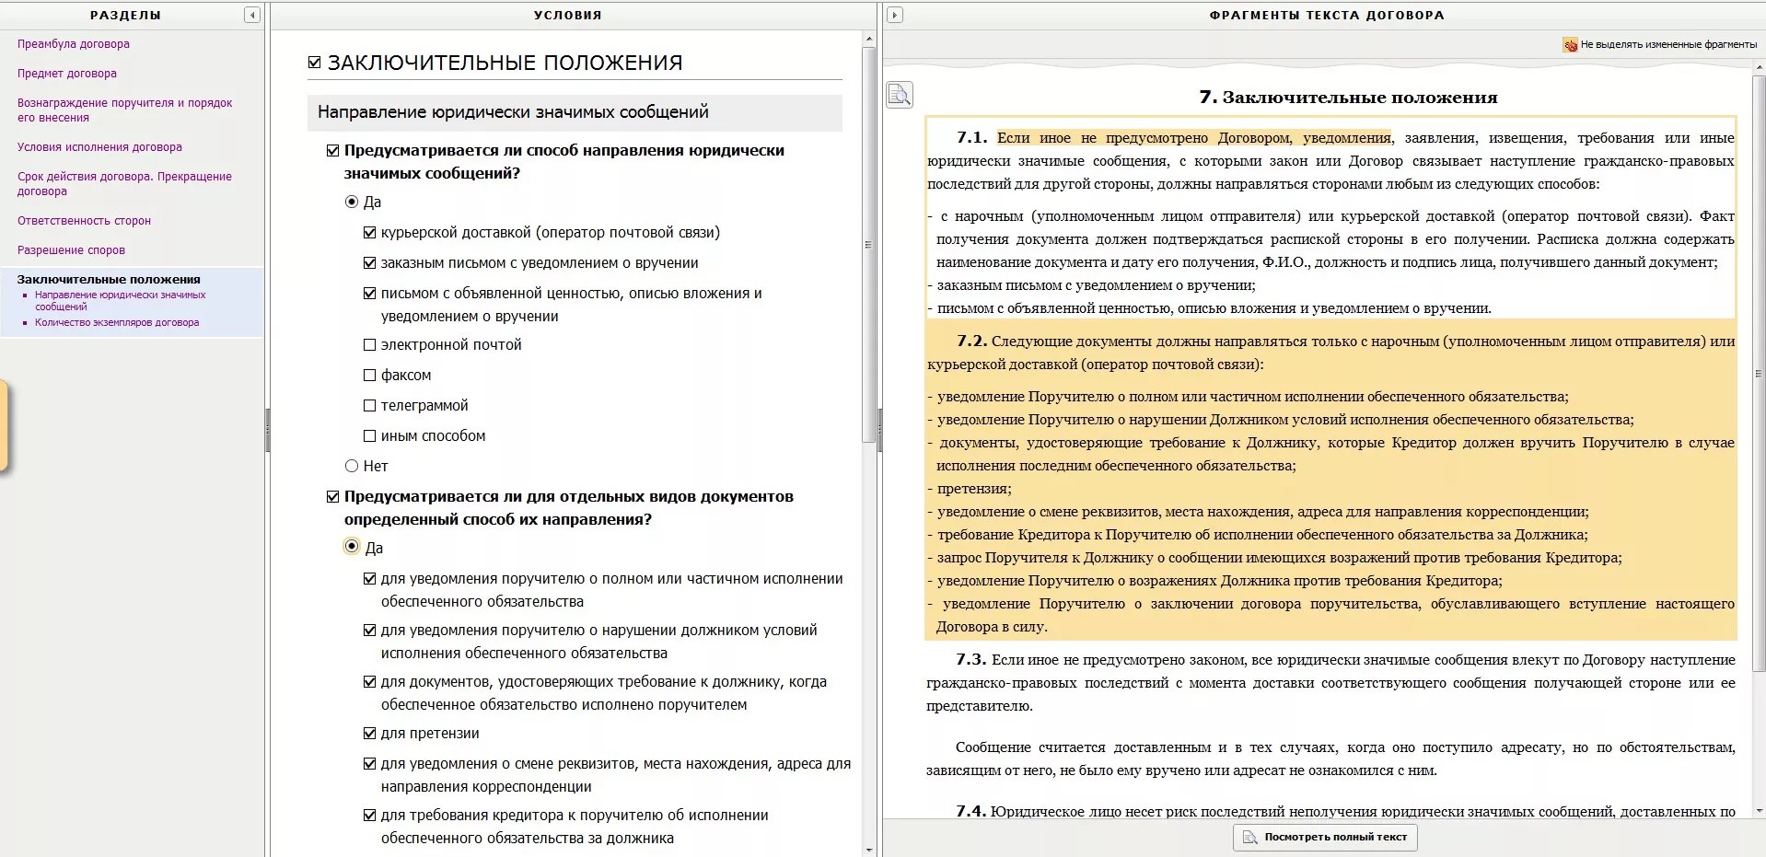This screenshot has height=857, width=1766.
Task: Jump to Количество экземпляров договора subsection
Action: click(x=117, y=323)
